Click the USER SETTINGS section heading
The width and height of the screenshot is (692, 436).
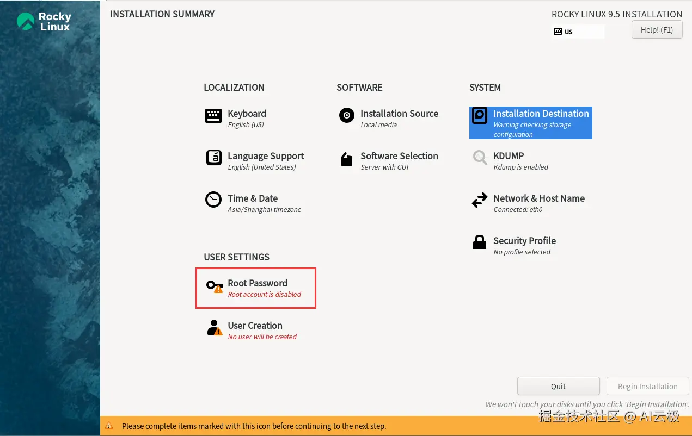pos(236,257)
